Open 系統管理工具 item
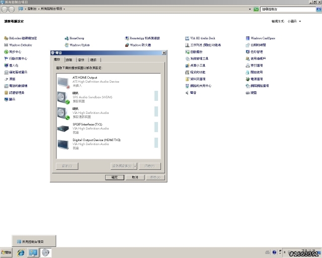 click(x=197, y=58)
